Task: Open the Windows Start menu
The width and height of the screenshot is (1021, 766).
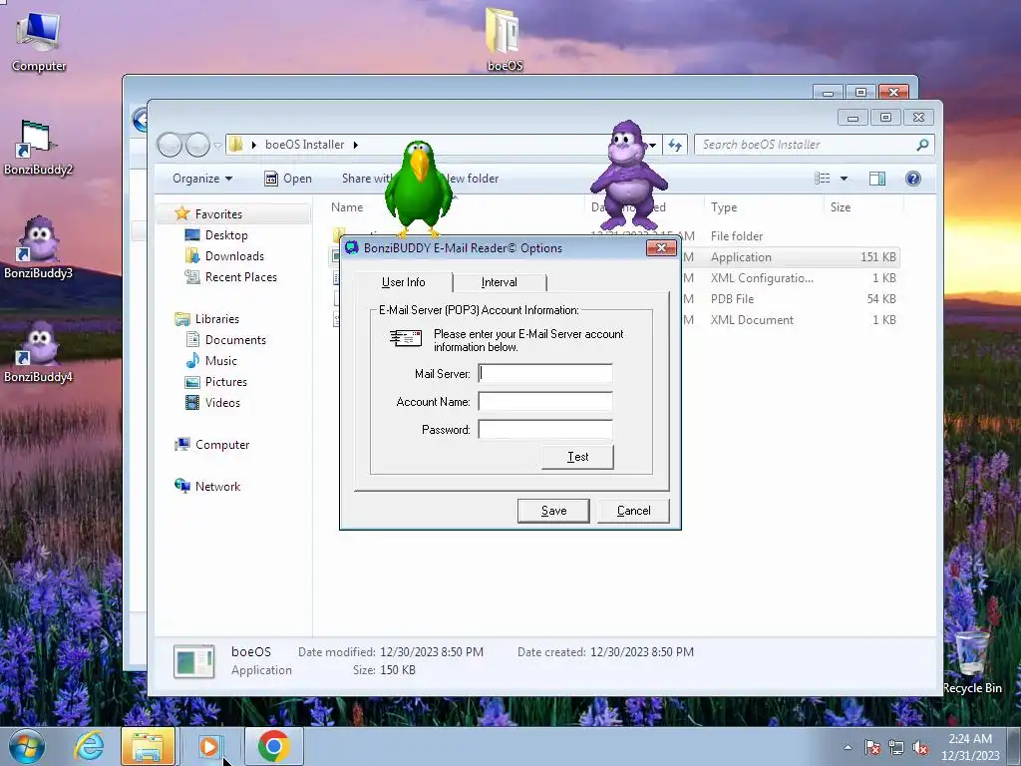Action: [x=26, y=746]
